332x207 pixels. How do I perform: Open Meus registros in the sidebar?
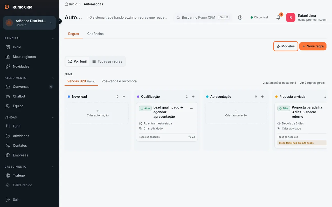(30, 57)
